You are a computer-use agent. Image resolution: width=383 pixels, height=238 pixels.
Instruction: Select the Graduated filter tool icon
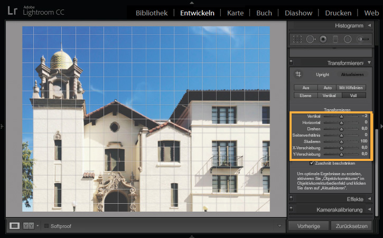[335, 39]
